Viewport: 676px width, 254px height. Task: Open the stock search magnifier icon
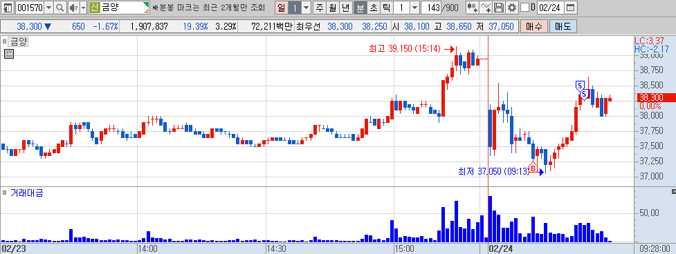point(60,8)
